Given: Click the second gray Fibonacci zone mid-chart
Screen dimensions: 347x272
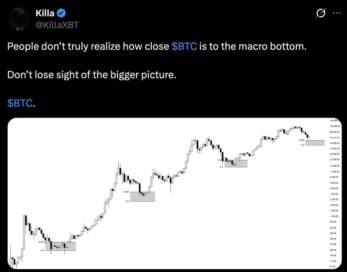Looking at the screenshot, I should coord(142,196).
